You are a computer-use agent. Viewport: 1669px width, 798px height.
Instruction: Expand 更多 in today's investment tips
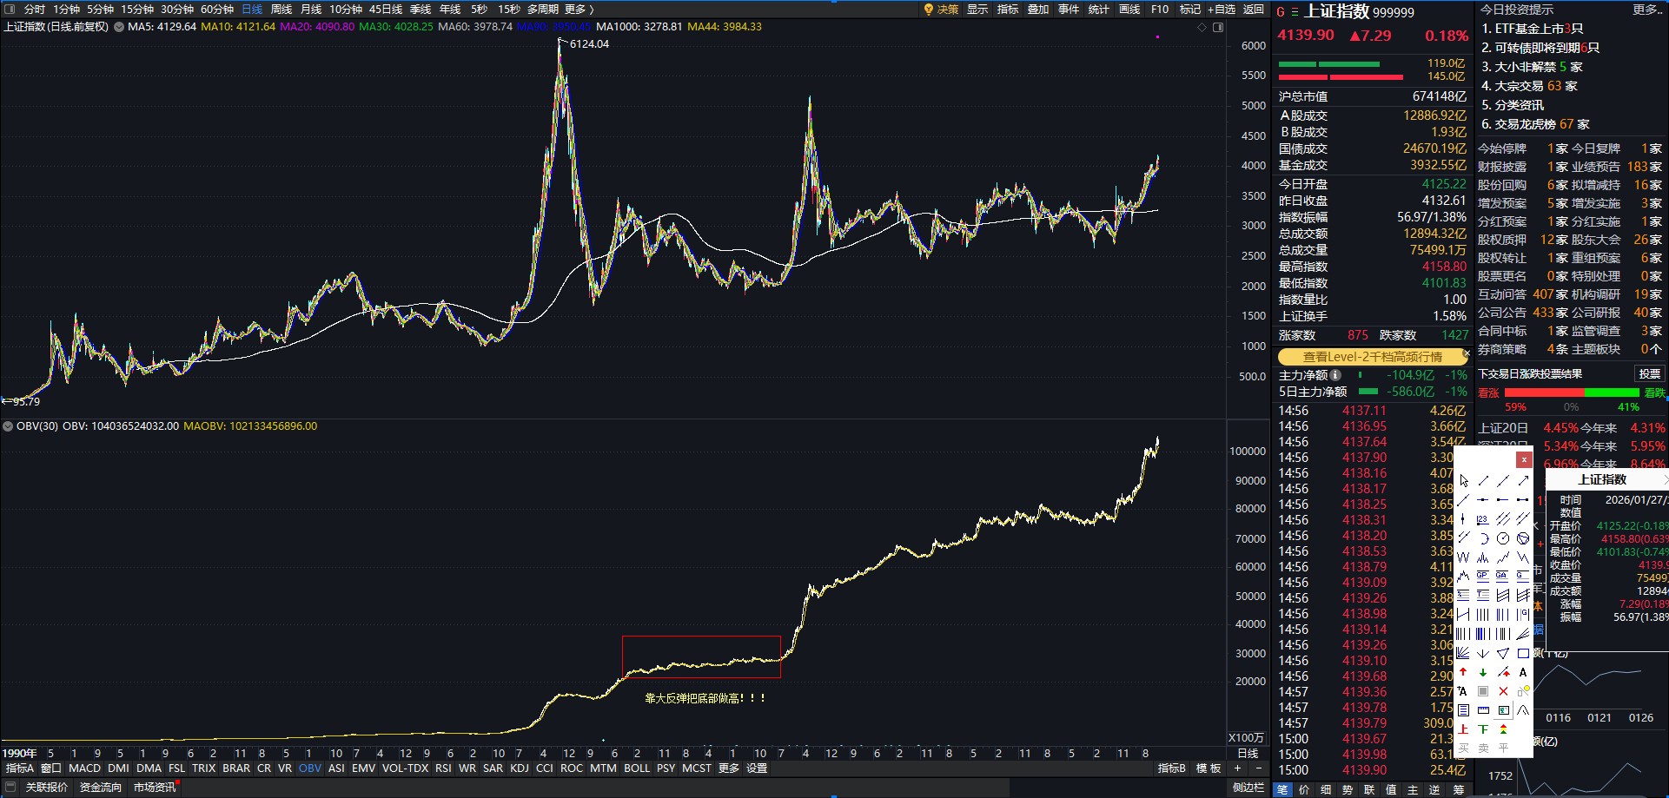(1646, 10)
